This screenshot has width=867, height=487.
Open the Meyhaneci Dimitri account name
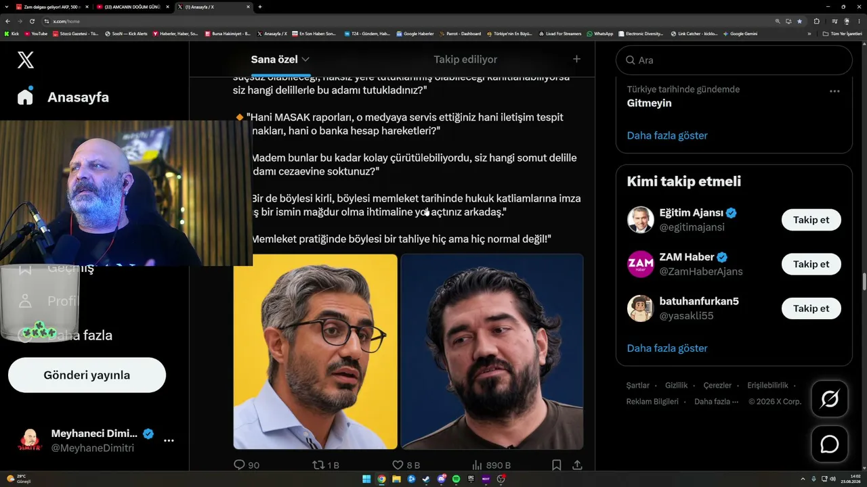94,434
